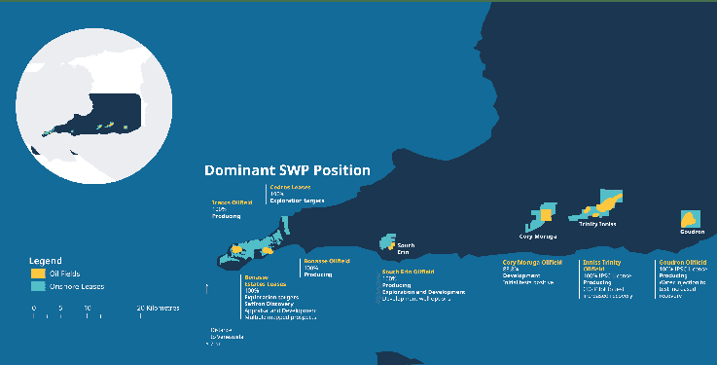The image size is (717, 365).
Task: Click the Dominant SWP Position heading
Action: click(287, 170)
